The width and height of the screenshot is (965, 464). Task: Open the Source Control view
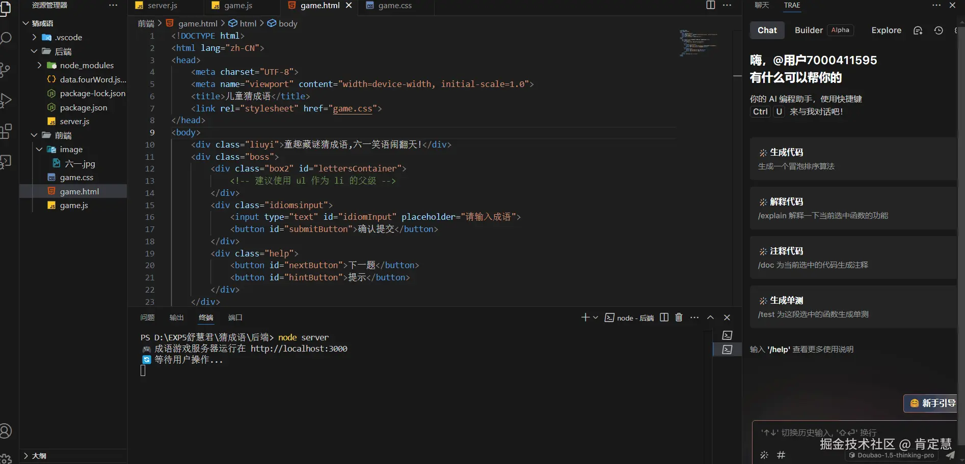(5, 69)
